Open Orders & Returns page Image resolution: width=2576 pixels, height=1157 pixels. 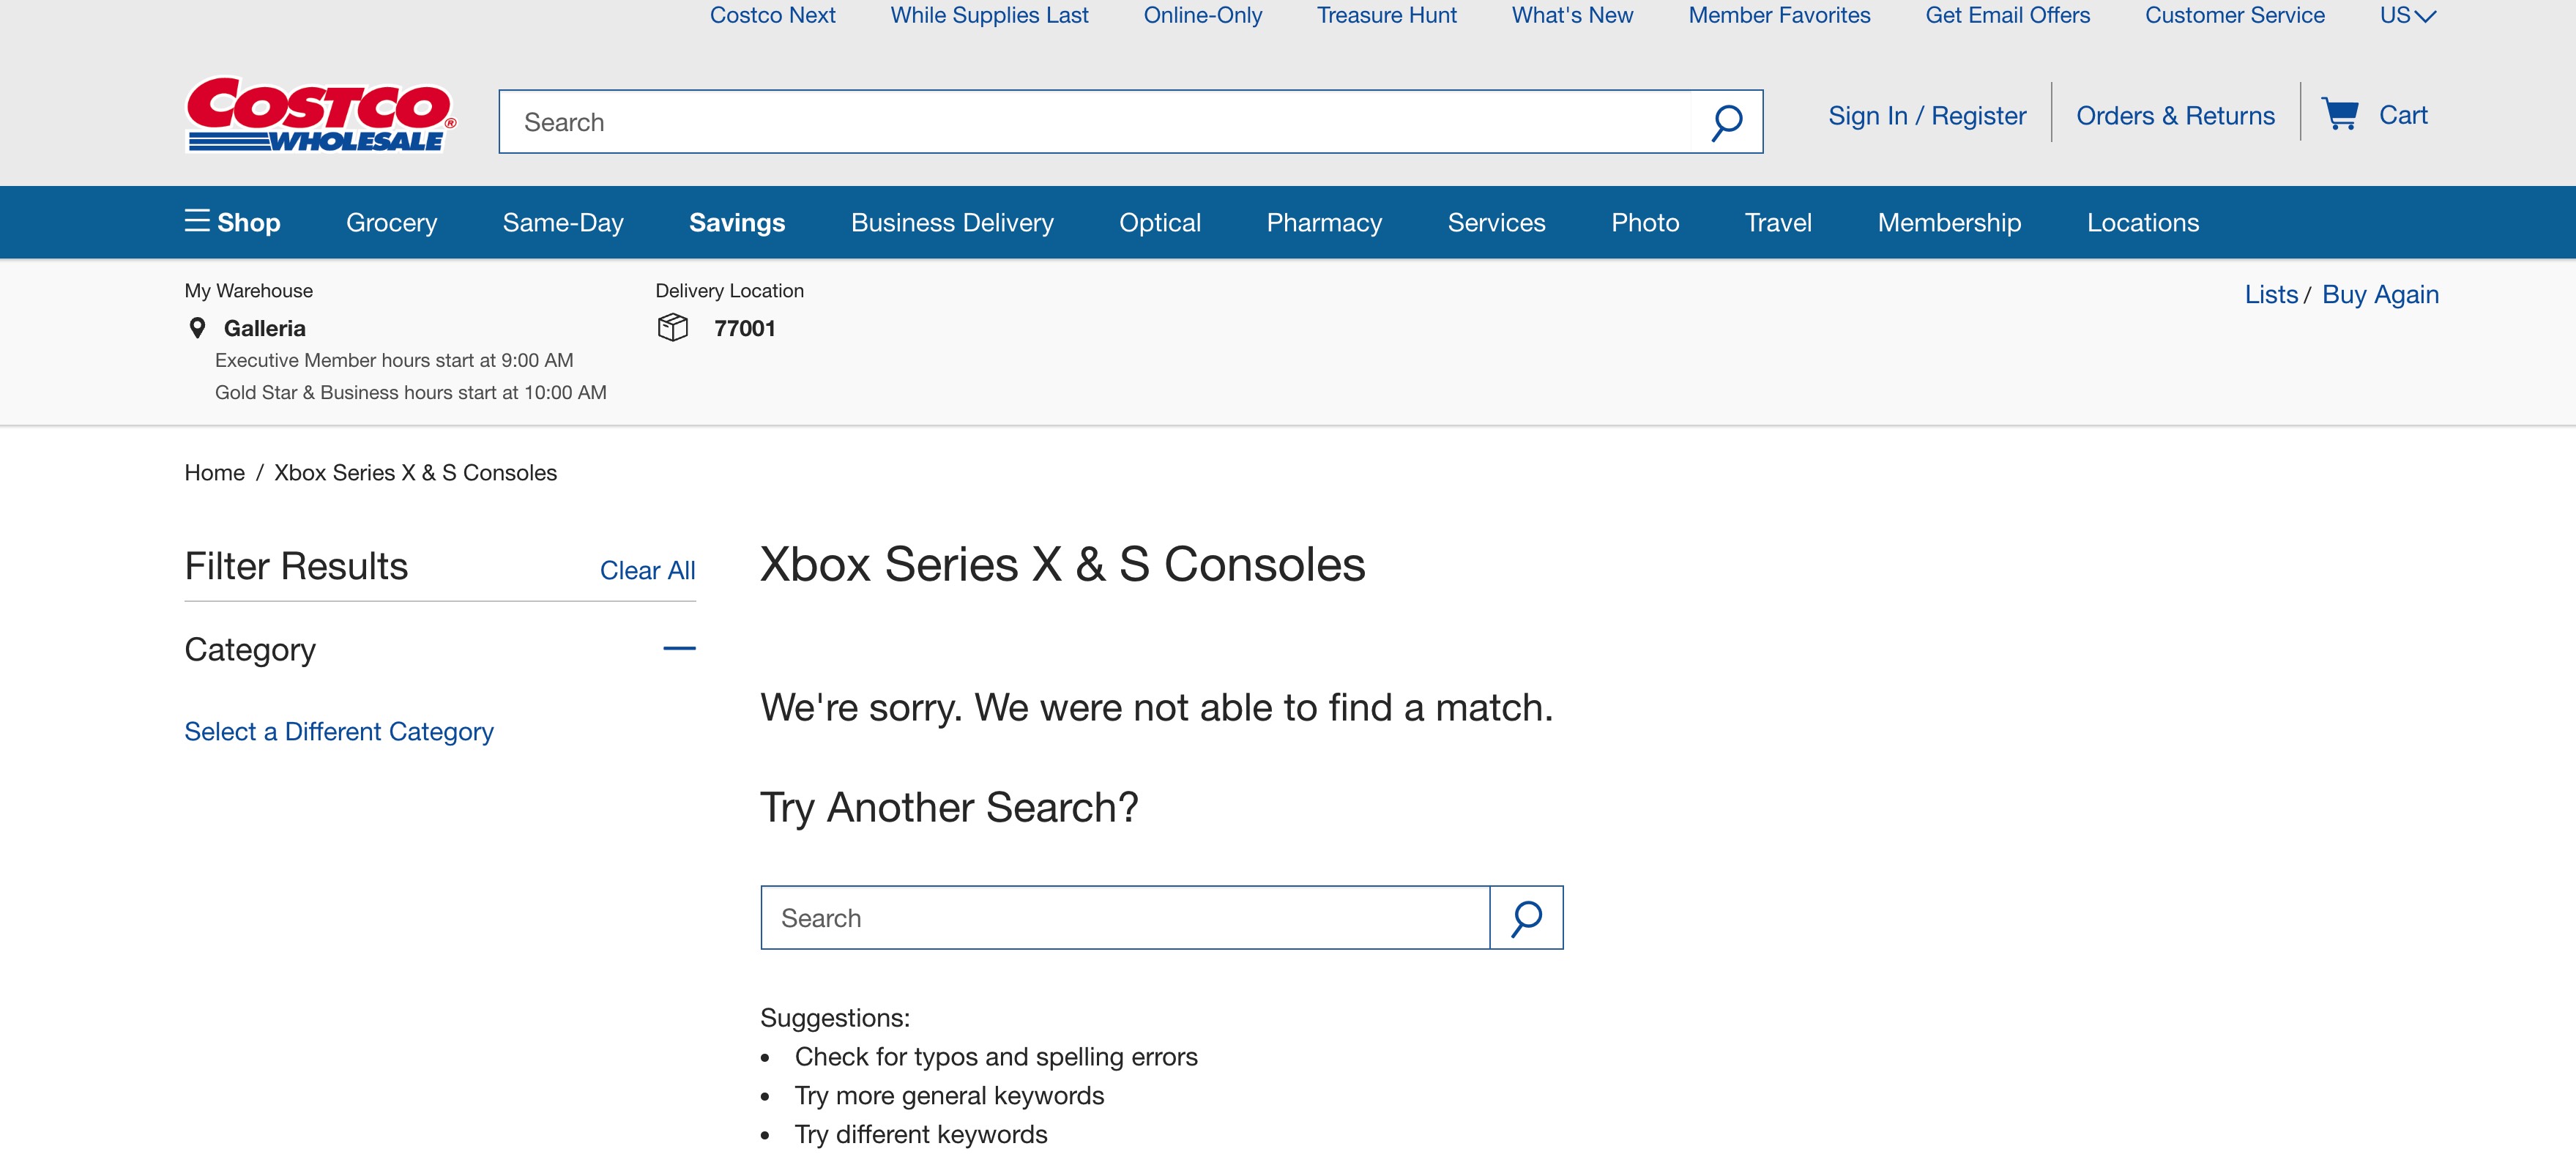pos(2175,115)
